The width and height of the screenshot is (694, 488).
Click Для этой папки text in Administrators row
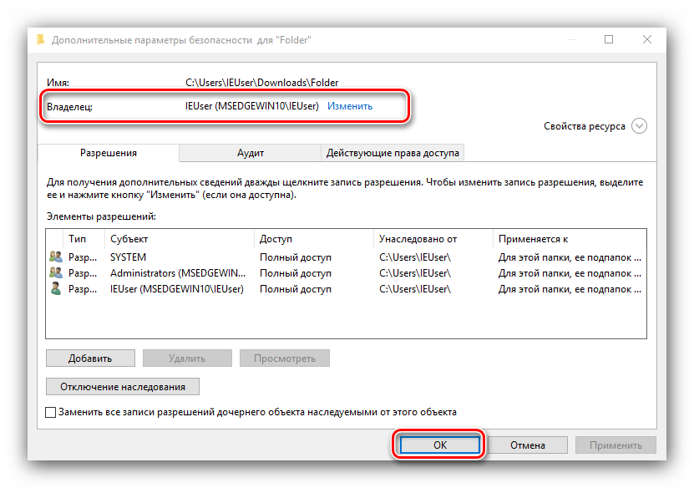click(570, 273)
